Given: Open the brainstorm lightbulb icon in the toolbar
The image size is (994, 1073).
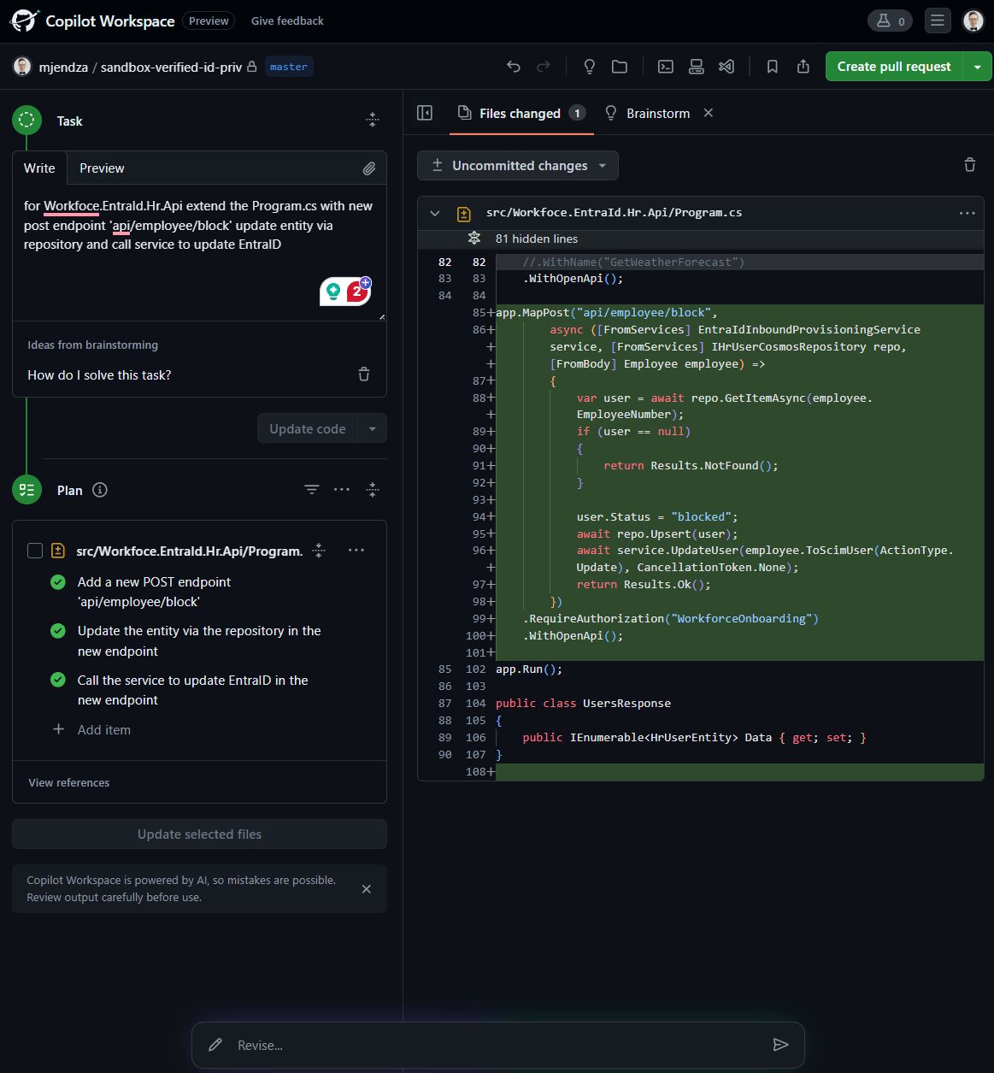Looking at the screenshot, I should pos(589,67).
